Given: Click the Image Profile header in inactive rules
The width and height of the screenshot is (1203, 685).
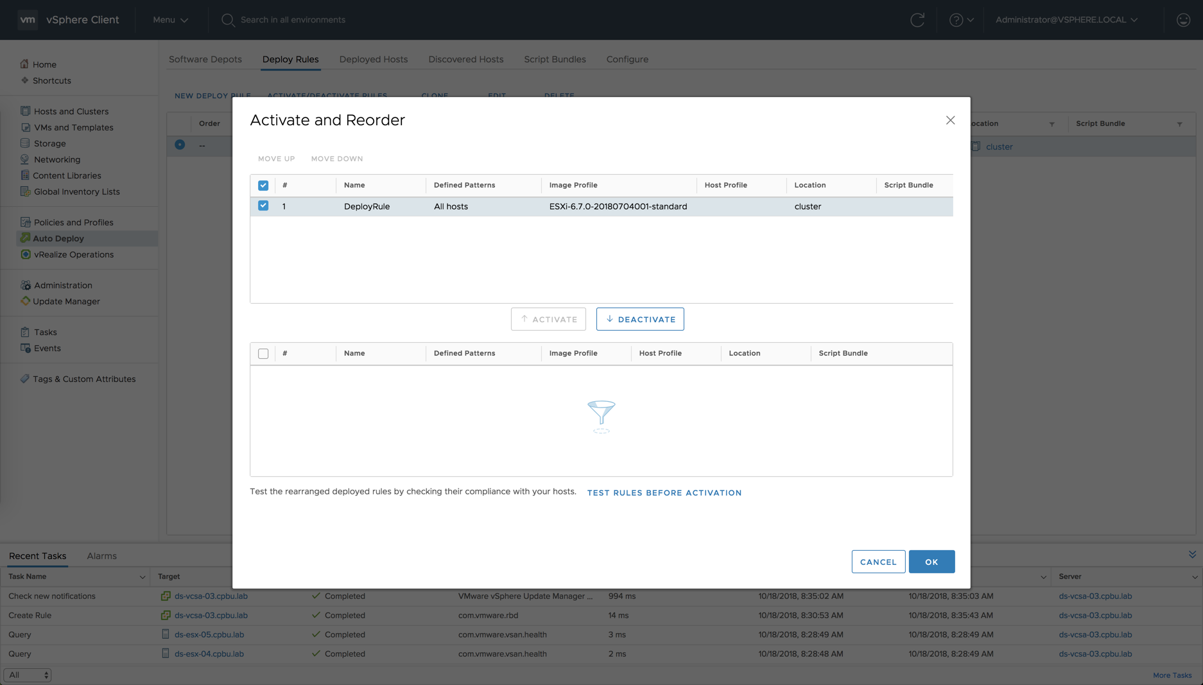Looking at the screenshot, I should click(573, 353).
